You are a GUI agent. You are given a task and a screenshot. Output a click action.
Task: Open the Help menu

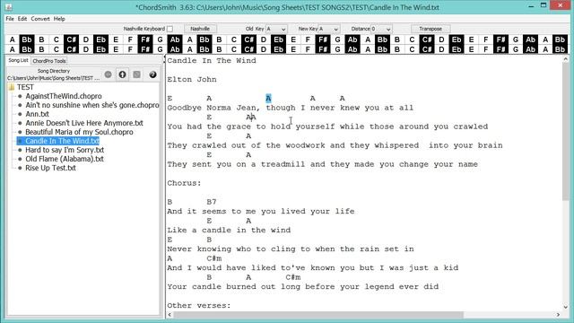(x=59, y=19)
